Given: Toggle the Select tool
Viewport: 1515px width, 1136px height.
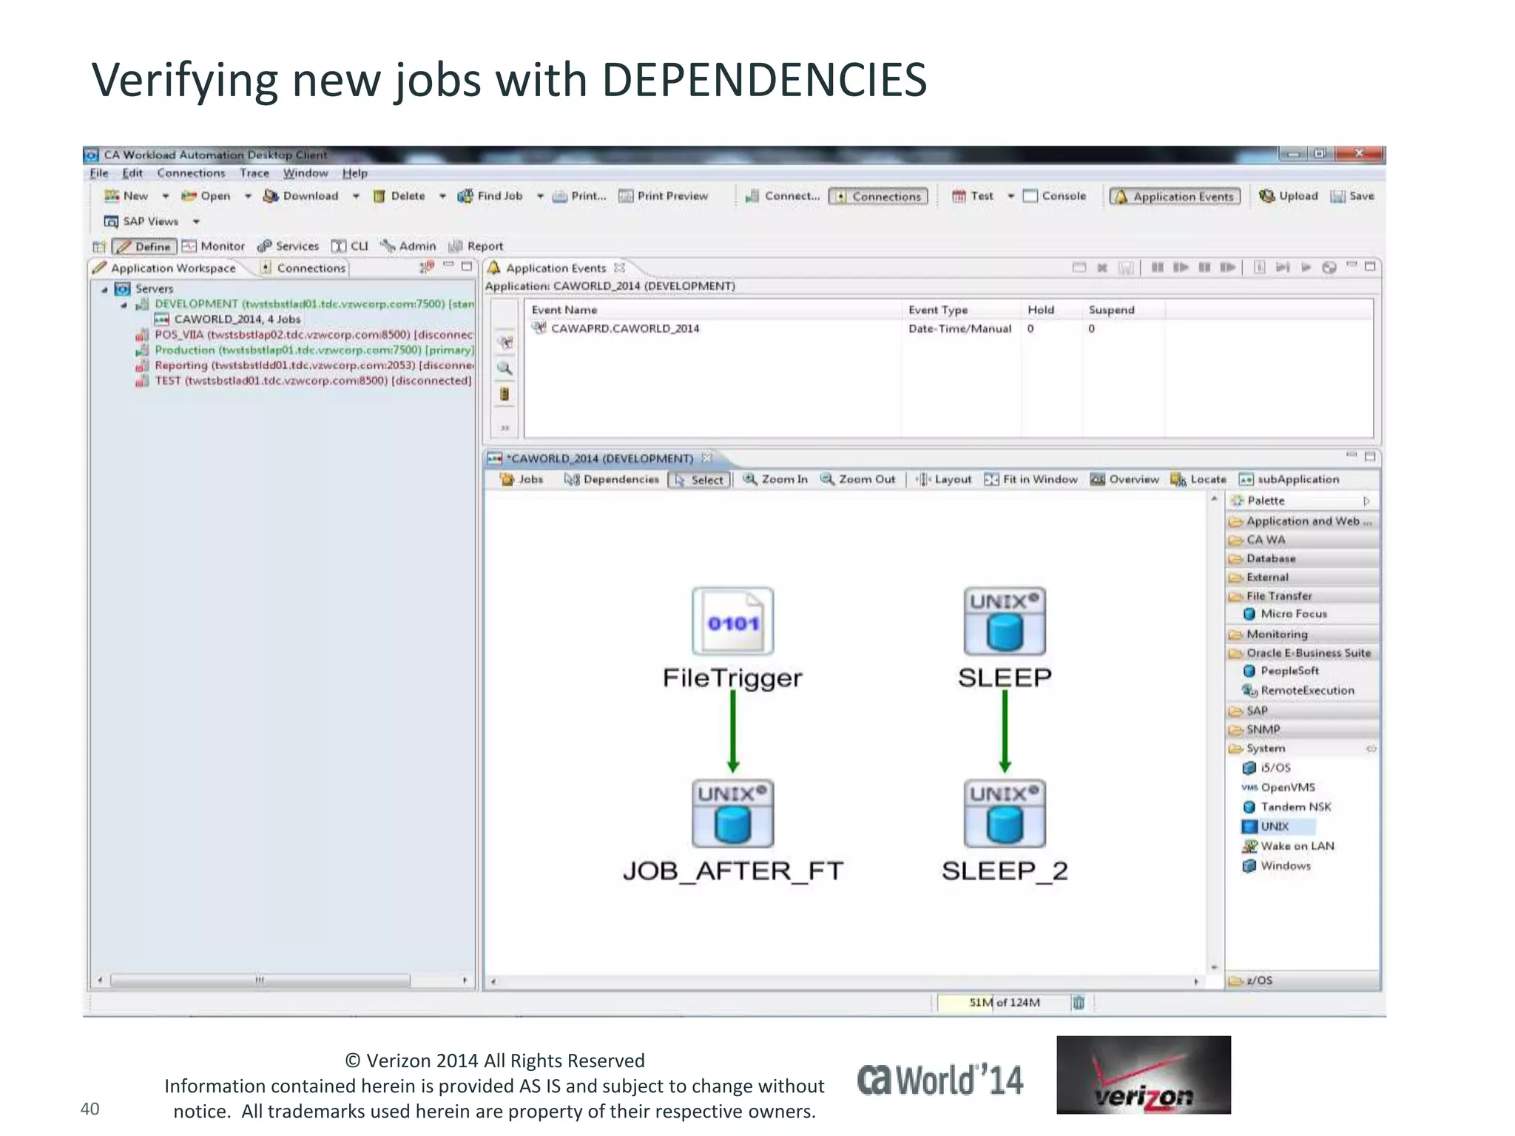Looking at the screenshot, I should (699, 480).
